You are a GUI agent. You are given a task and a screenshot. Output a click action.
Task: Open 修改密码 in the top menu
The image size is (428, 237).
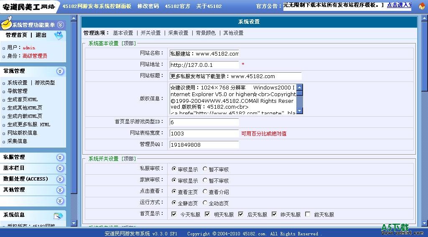pyautogui.click(x=148, y=6)
